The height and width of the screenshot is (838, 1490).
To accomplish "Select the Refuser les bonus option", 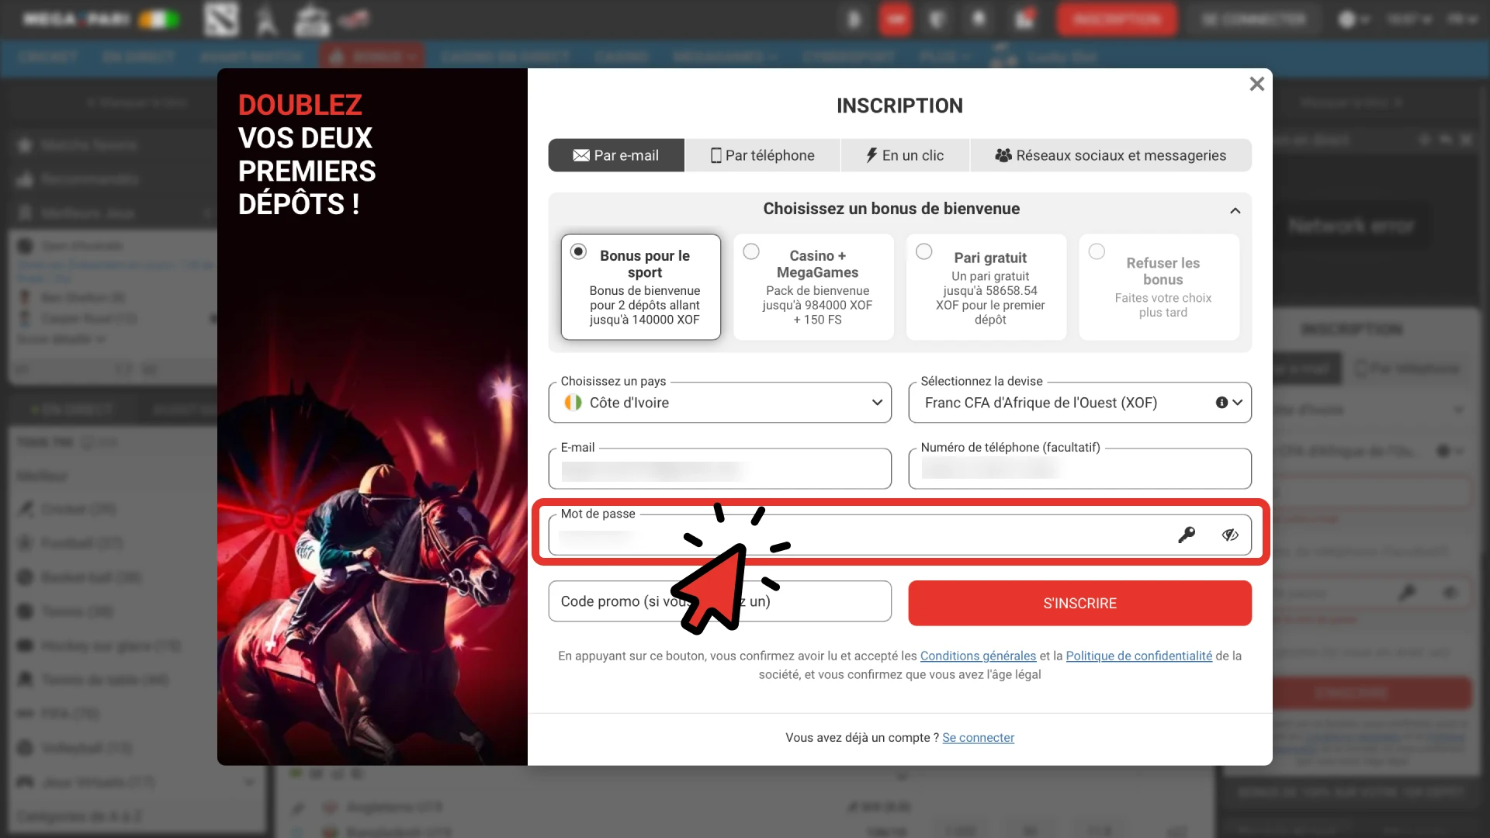I will click(x=1159, y=287).
